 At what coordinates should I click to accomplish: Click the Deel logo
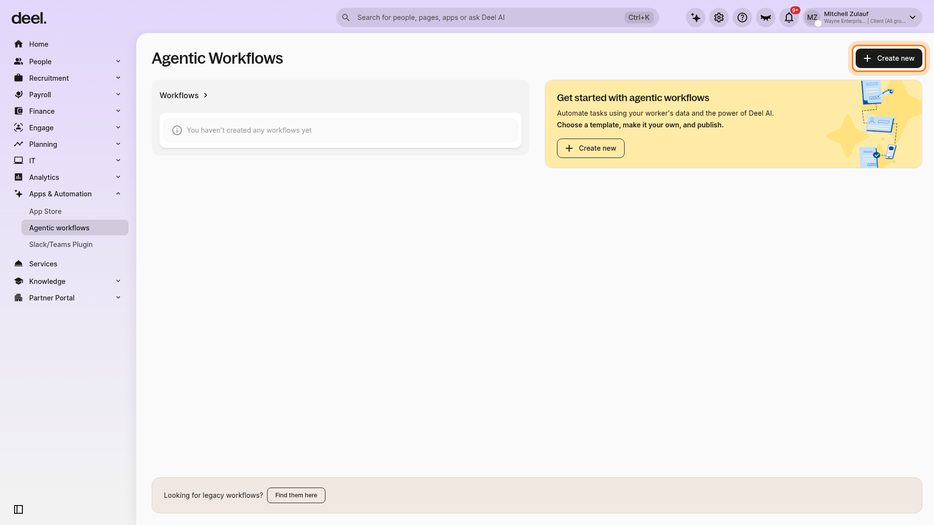29,18
